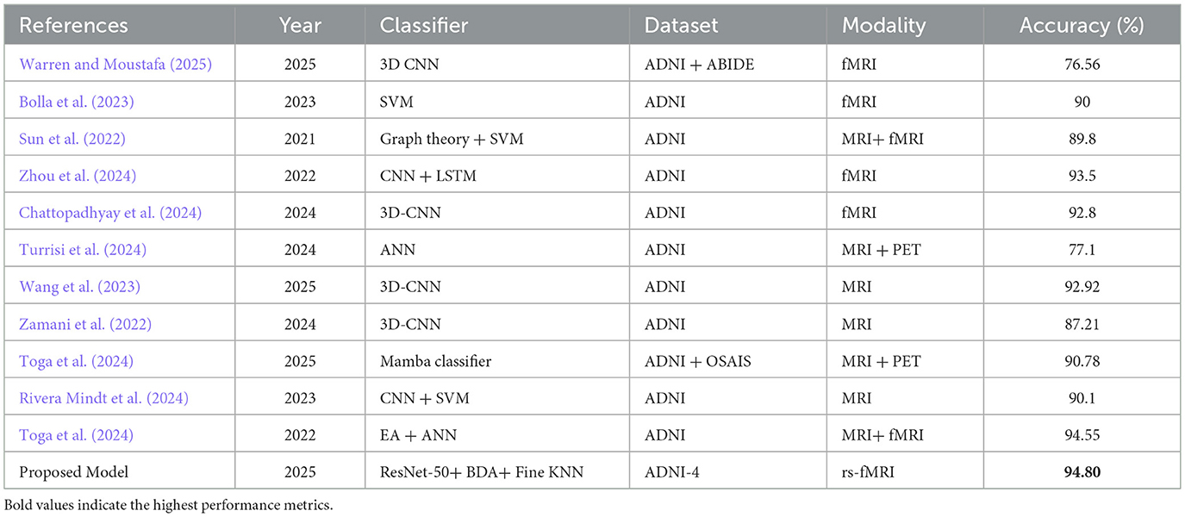Open the Sun et al. (2022) citation
Image resolution: width=1185 pixels, height=517 pixels.
click(x=67, y=139)
